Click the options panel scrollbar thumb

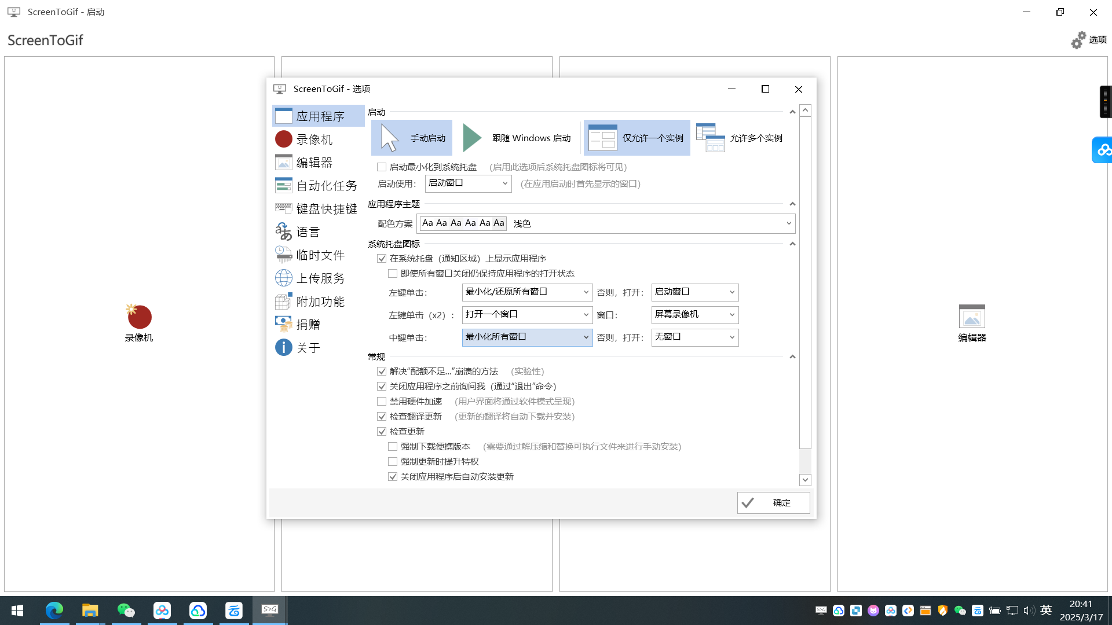coord(805,282)
